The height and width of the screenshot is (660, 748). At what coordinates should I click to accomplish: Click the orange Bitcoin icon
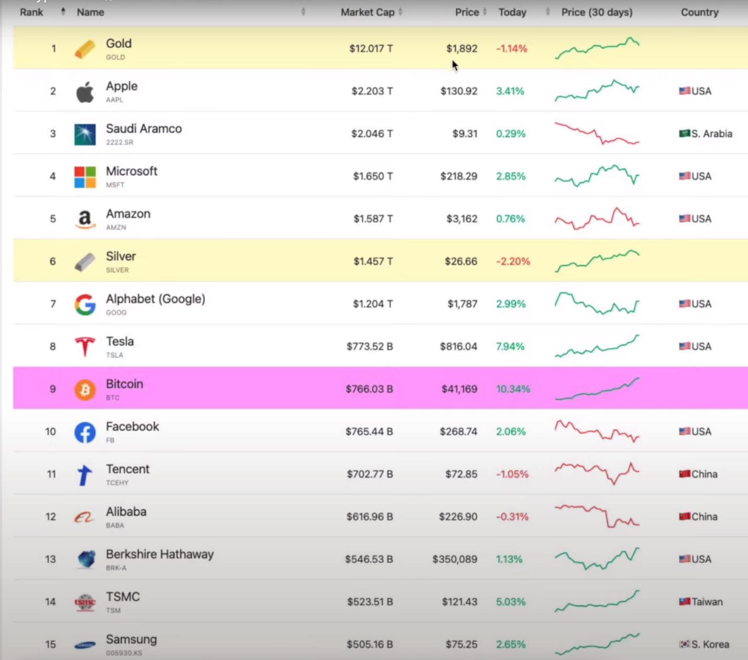click(85, 390)
